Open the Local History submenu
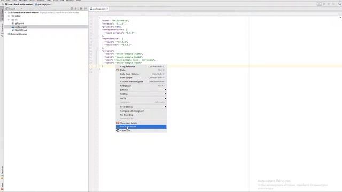Viewport: 342px width, 192px height. 141,107
